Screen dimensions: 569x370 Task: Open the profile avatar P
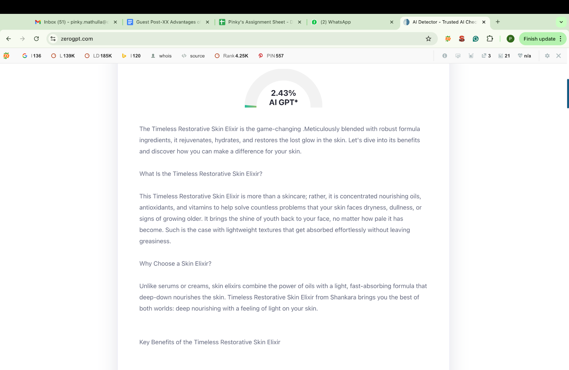[x=510, y=39]
